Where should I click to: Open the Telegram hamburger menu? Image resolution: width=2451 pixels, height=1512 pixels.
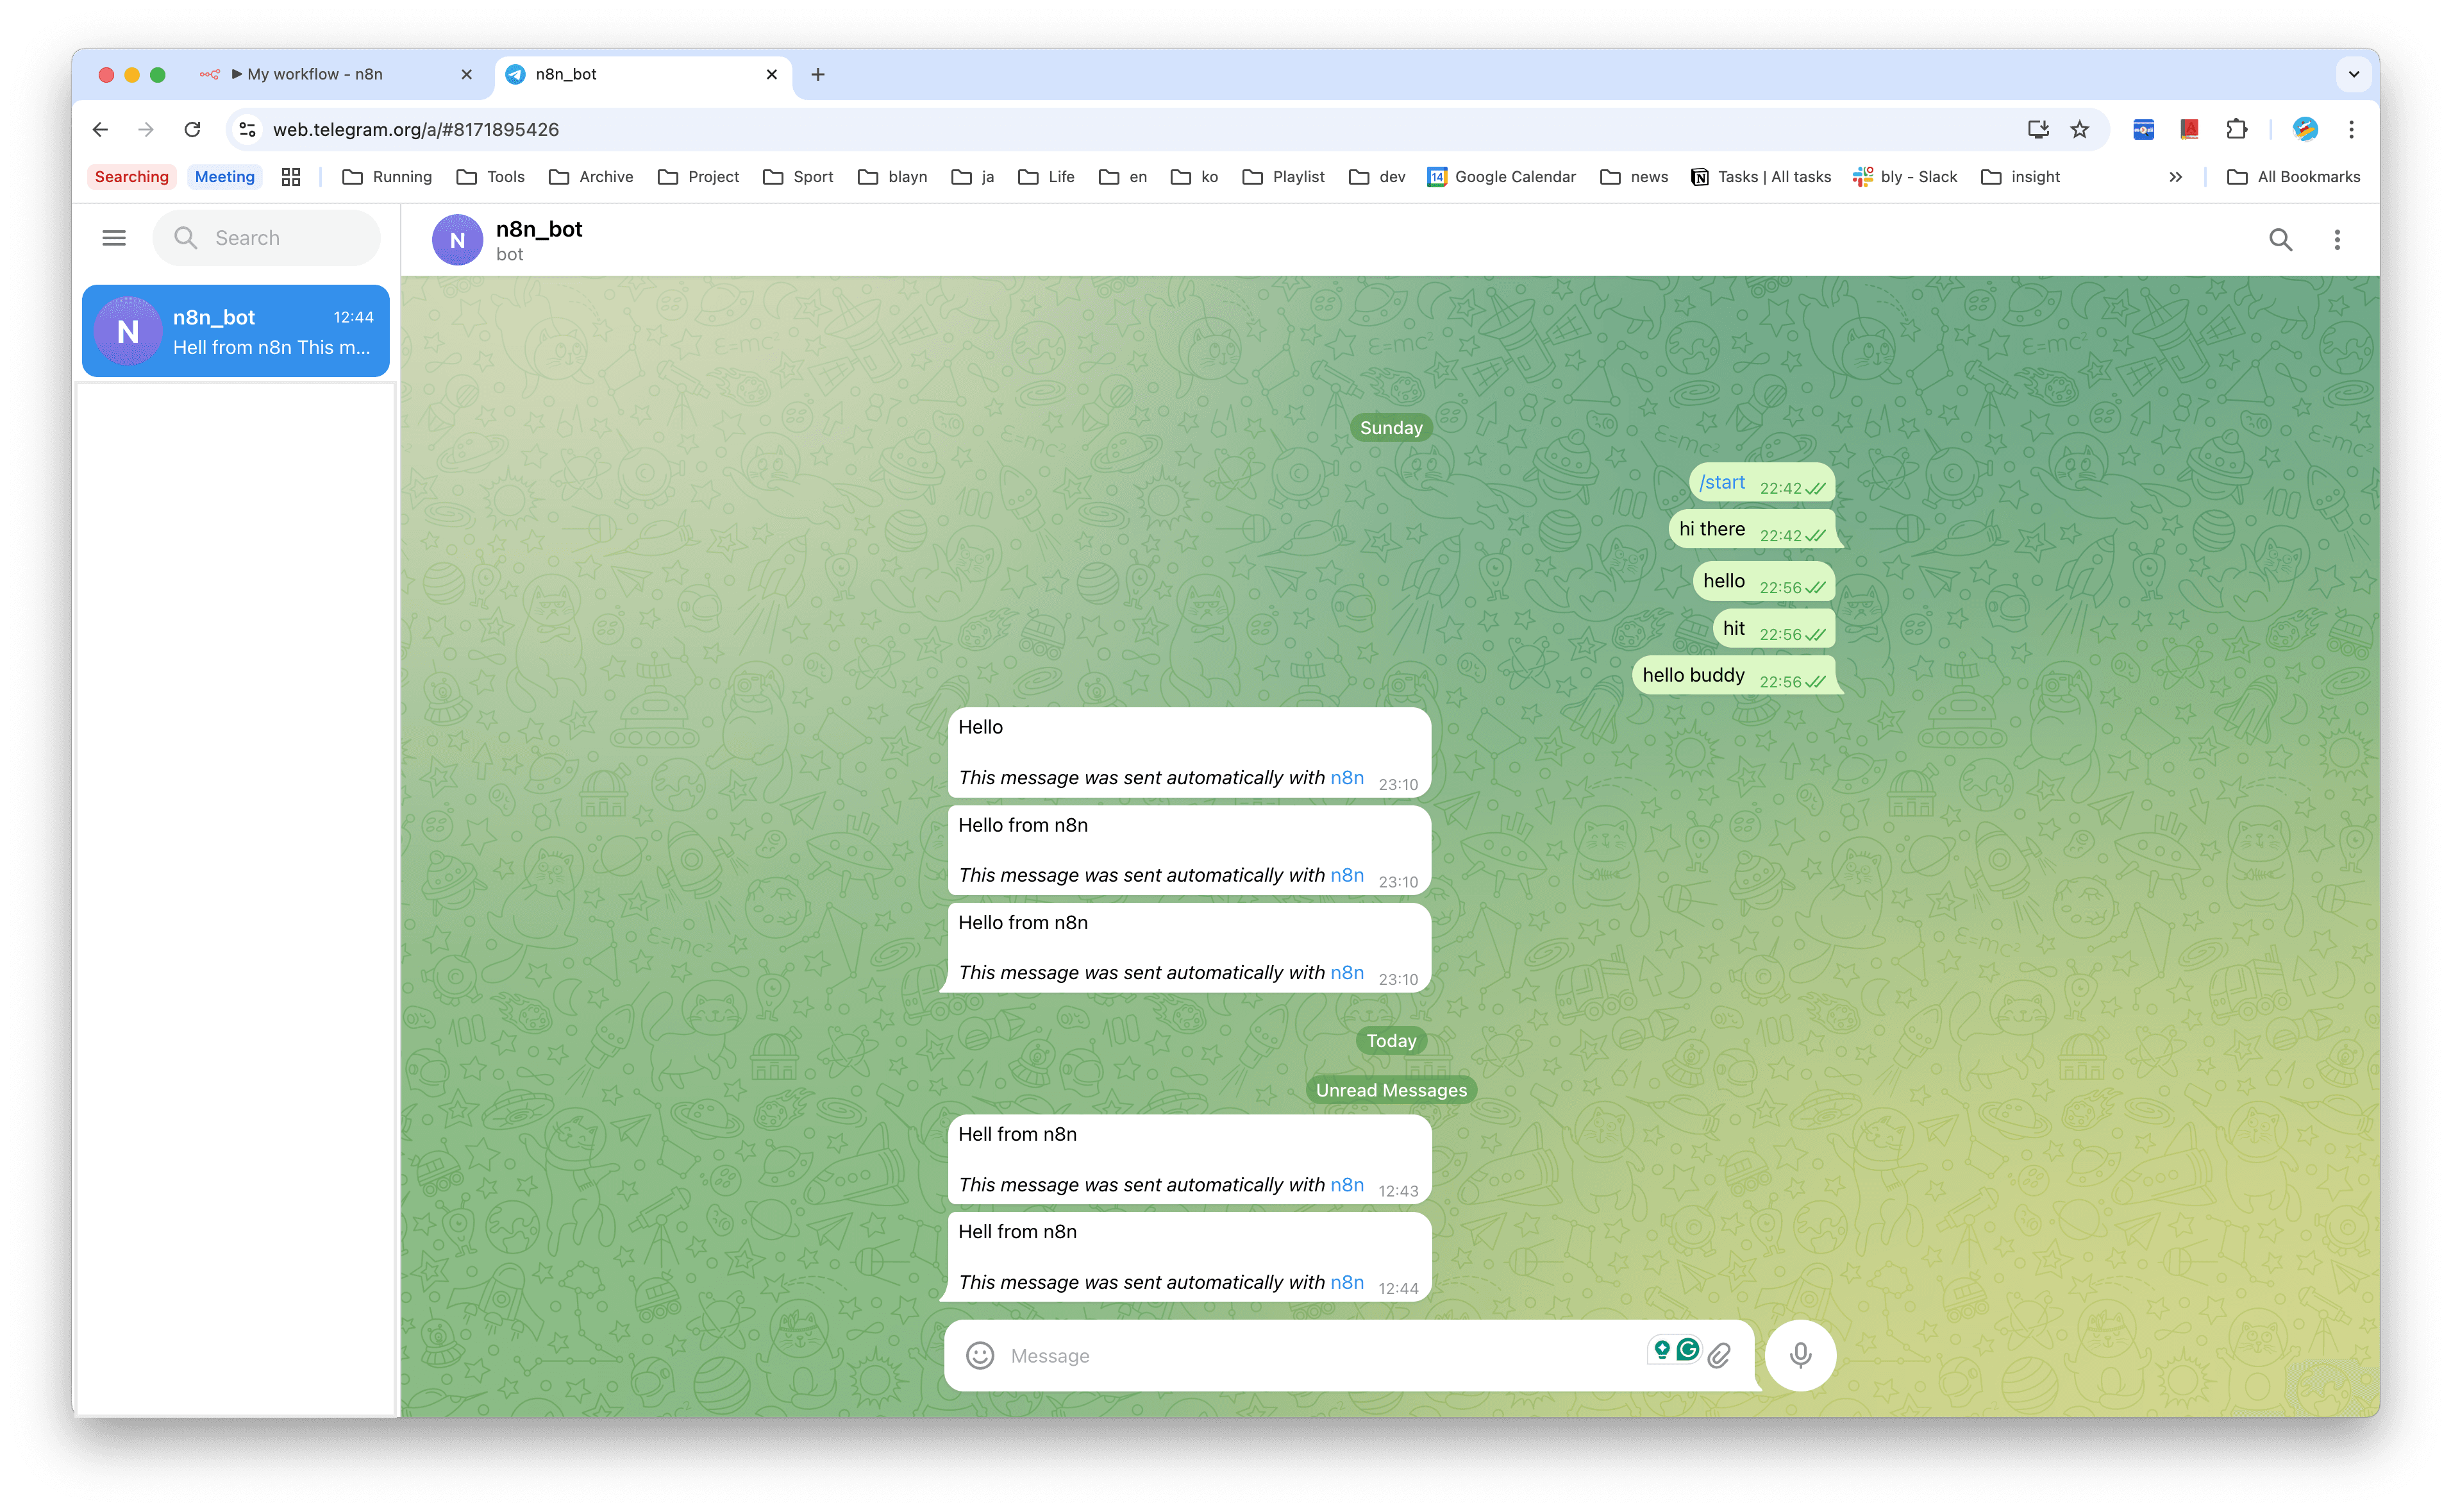click(114, 238)
